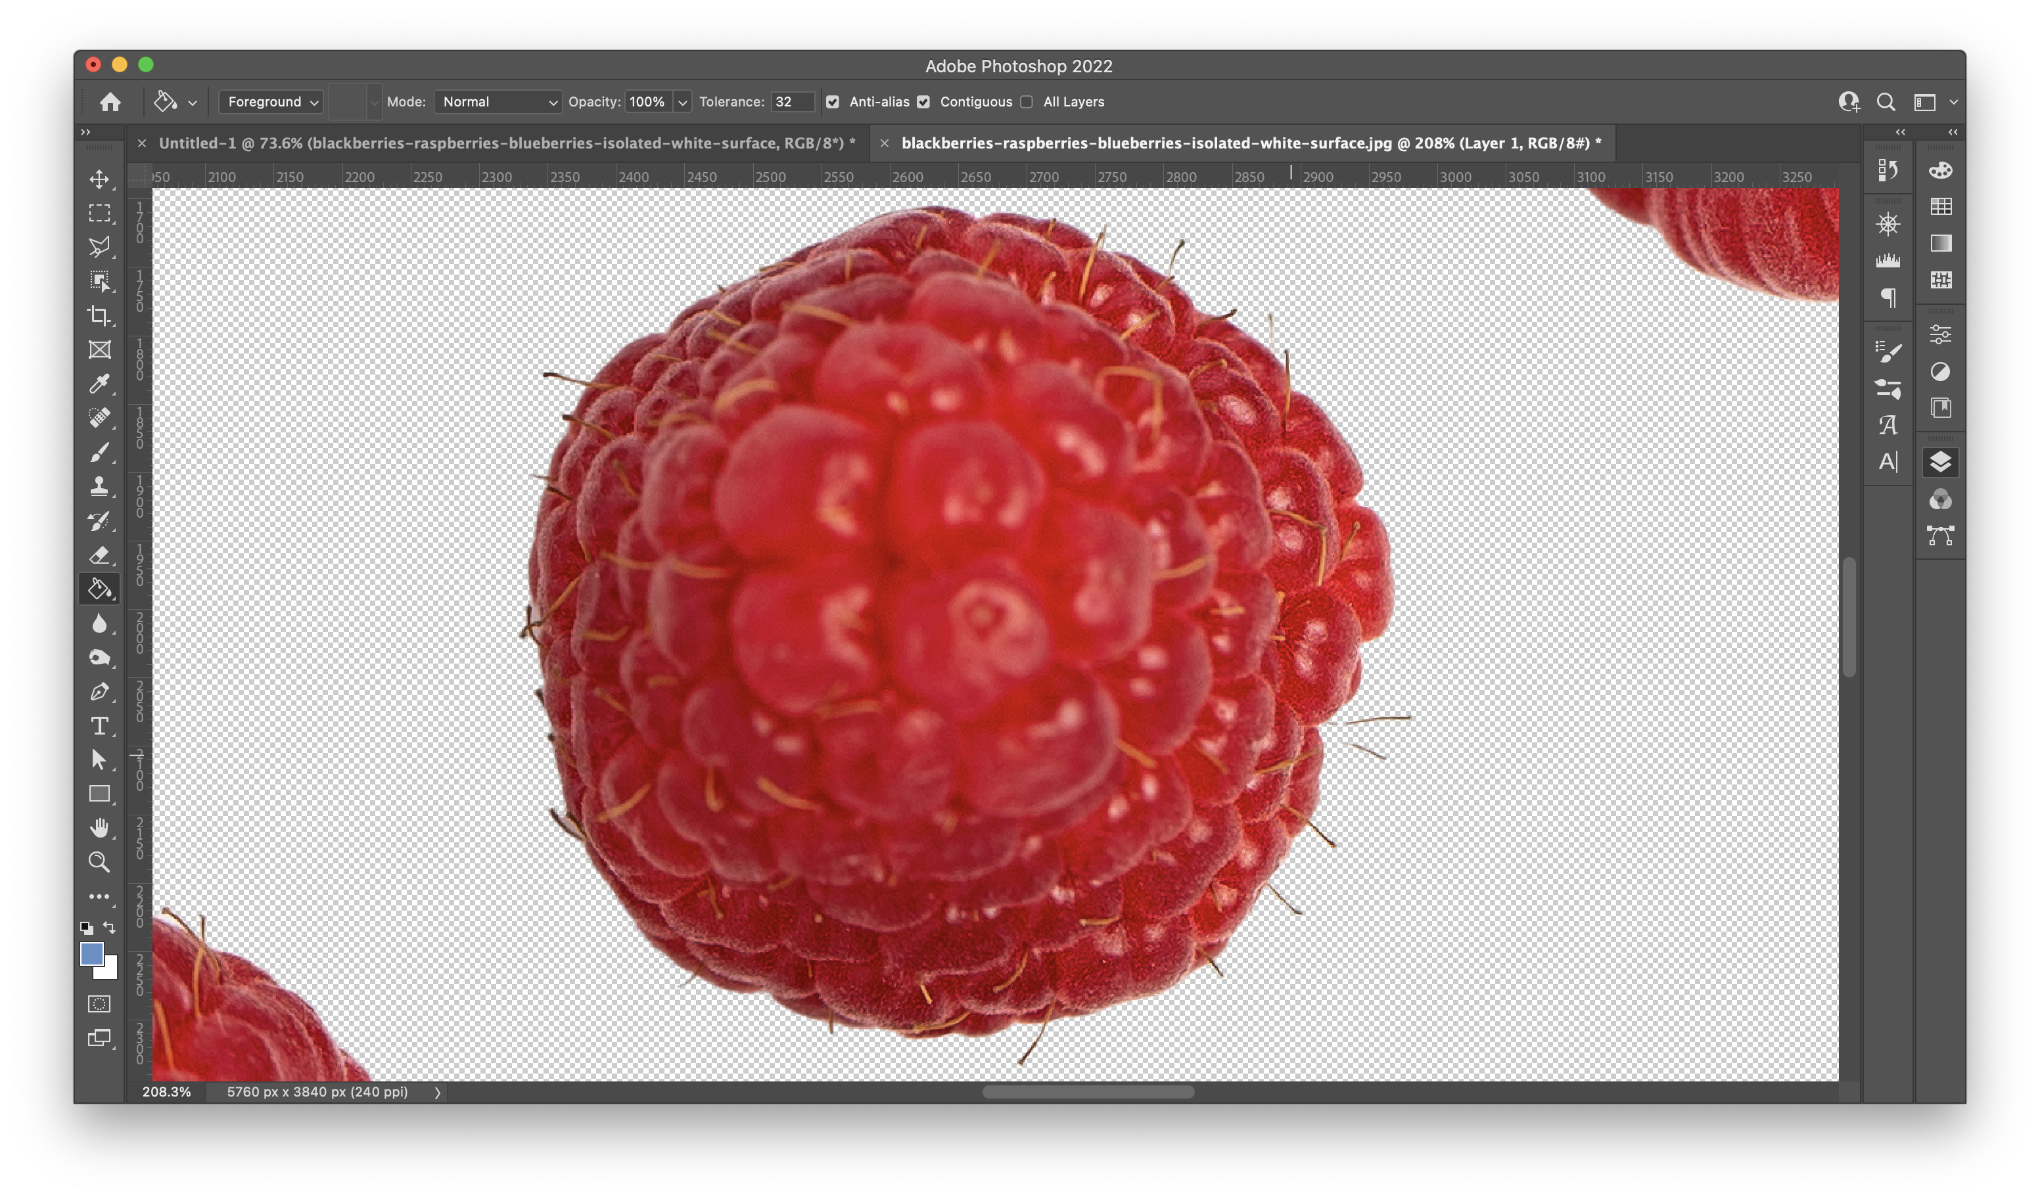
Task: Select the Eraser tool
Action: point(100,555)
